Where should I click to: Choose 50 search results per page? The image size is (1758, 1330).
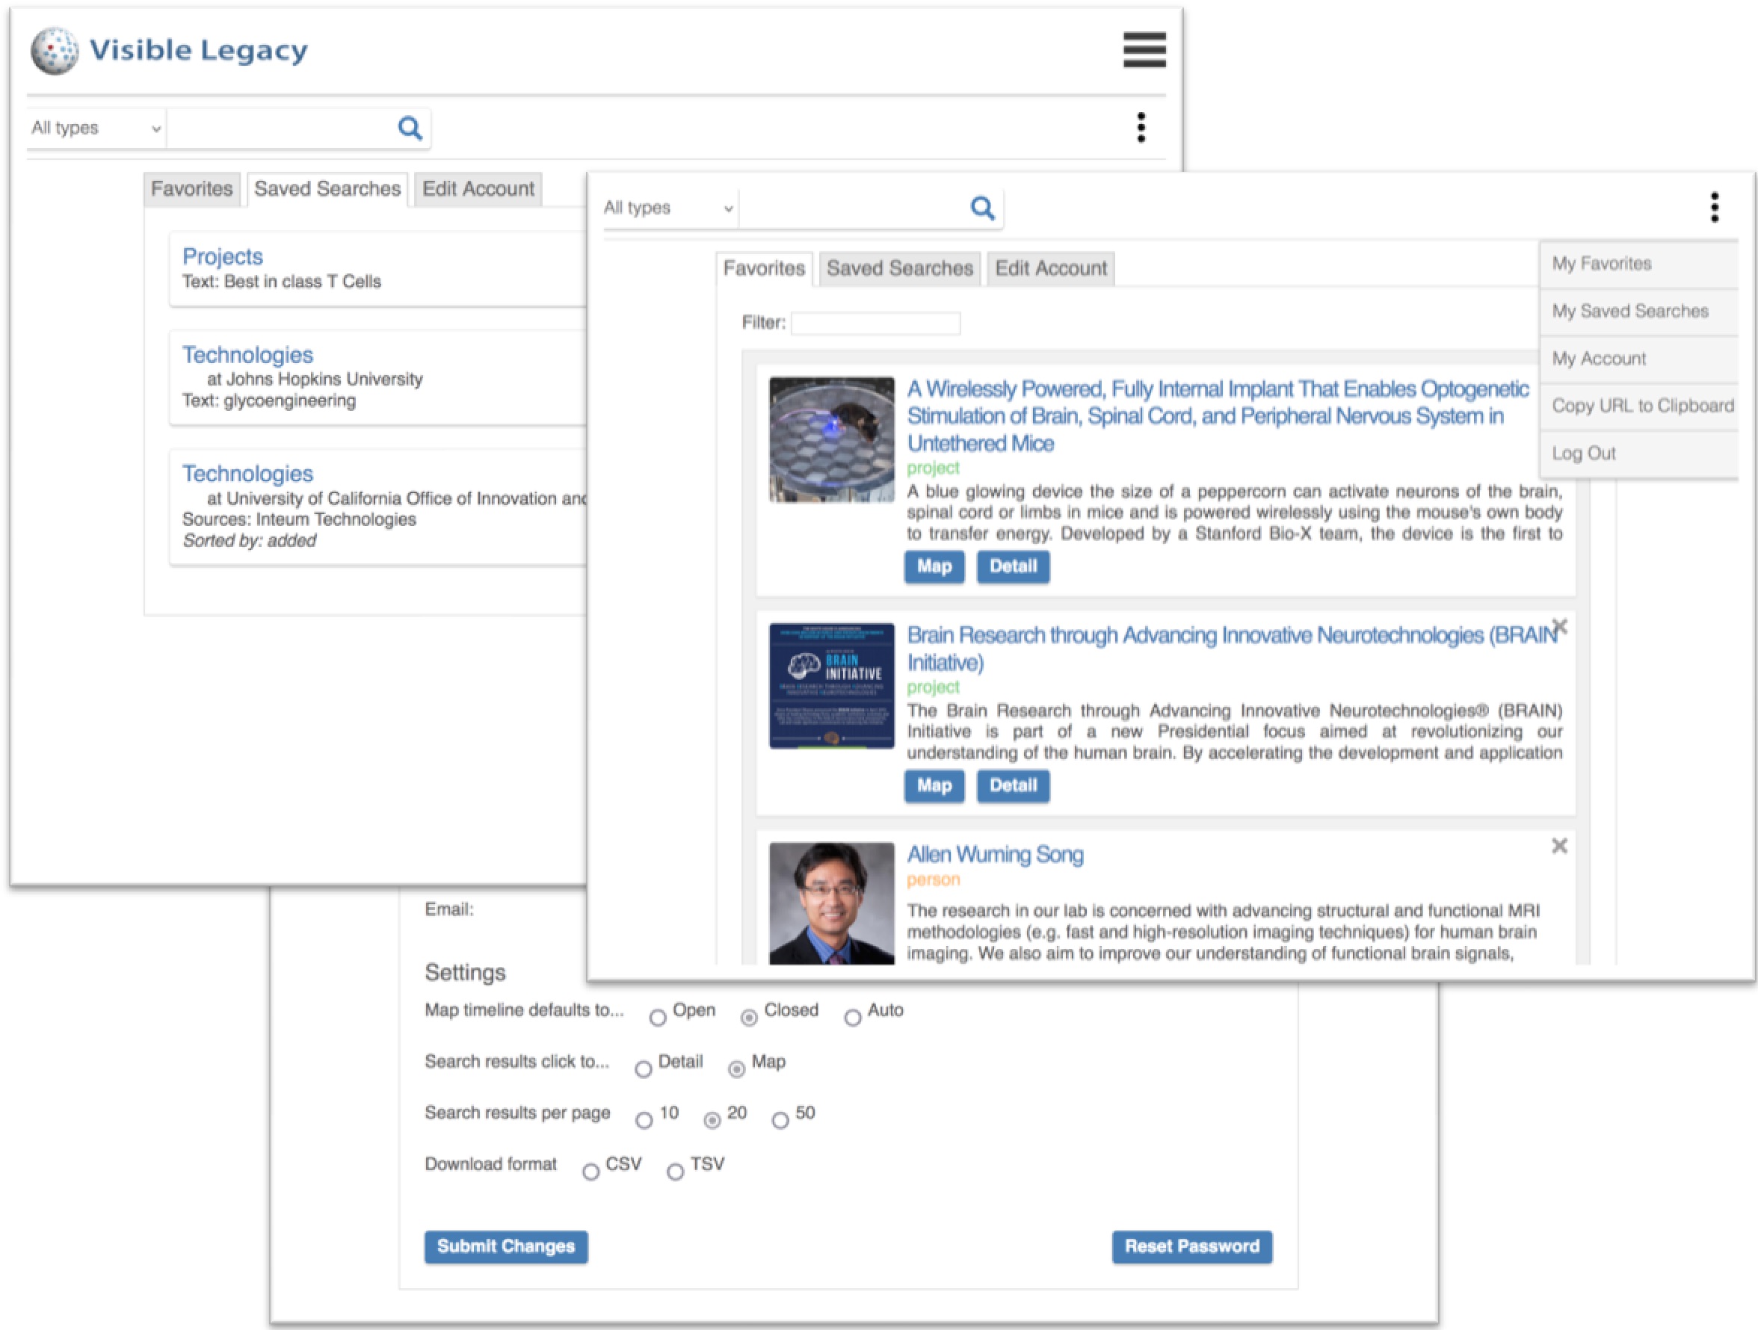(780, 1120)
